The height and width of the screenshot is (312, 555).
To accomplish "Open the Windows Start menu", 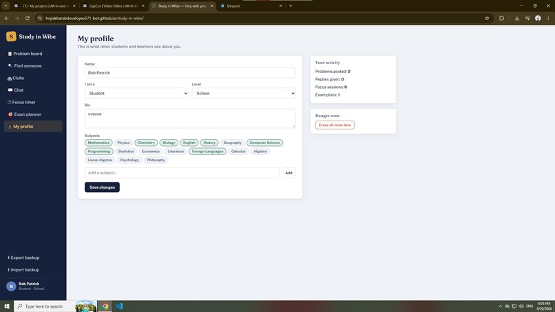I will click(x=7, y=306).
